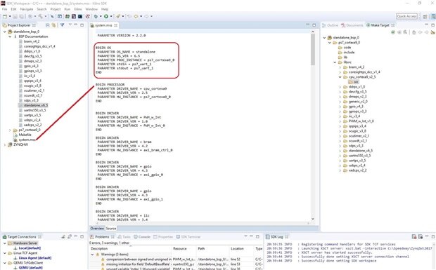The width and height of the screenshot is (436, 270).
Task: Click the green Build Target icon in Make Target
Action: [393, 32]
